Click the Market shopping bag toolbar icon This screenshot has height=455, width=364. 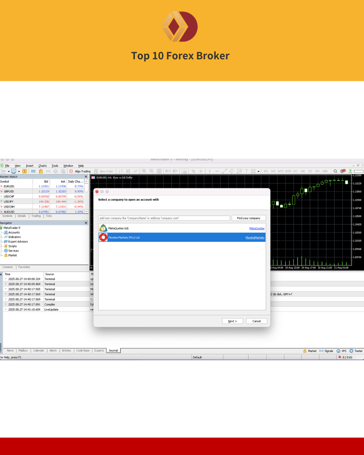point(41,171)
